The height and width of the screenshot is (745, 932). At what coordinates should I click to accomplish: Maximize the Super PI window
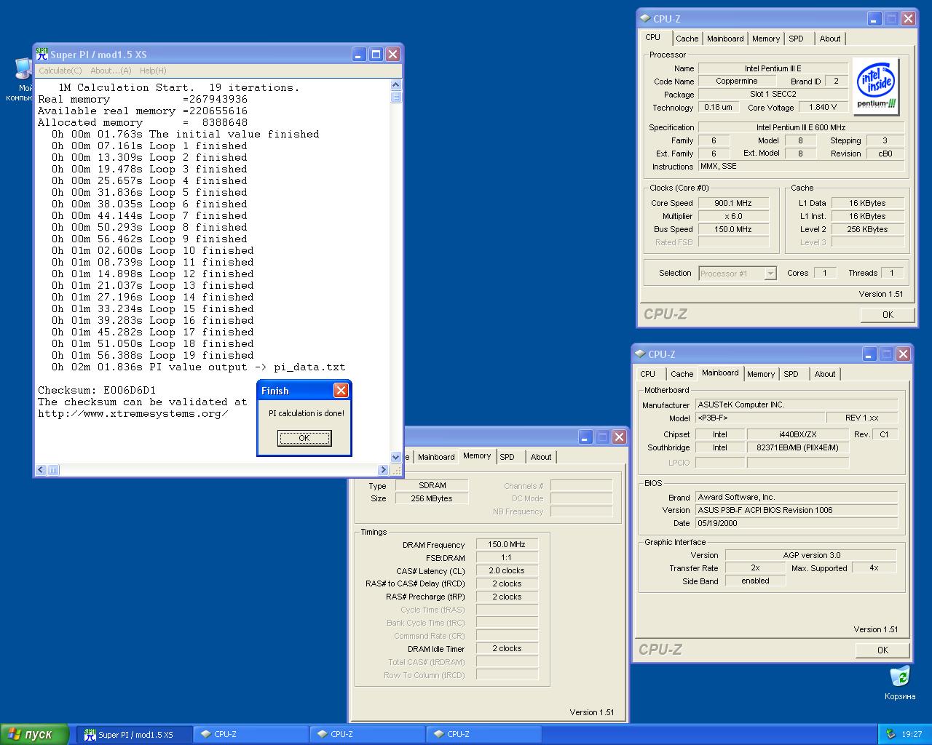click(x=376, y=55)
